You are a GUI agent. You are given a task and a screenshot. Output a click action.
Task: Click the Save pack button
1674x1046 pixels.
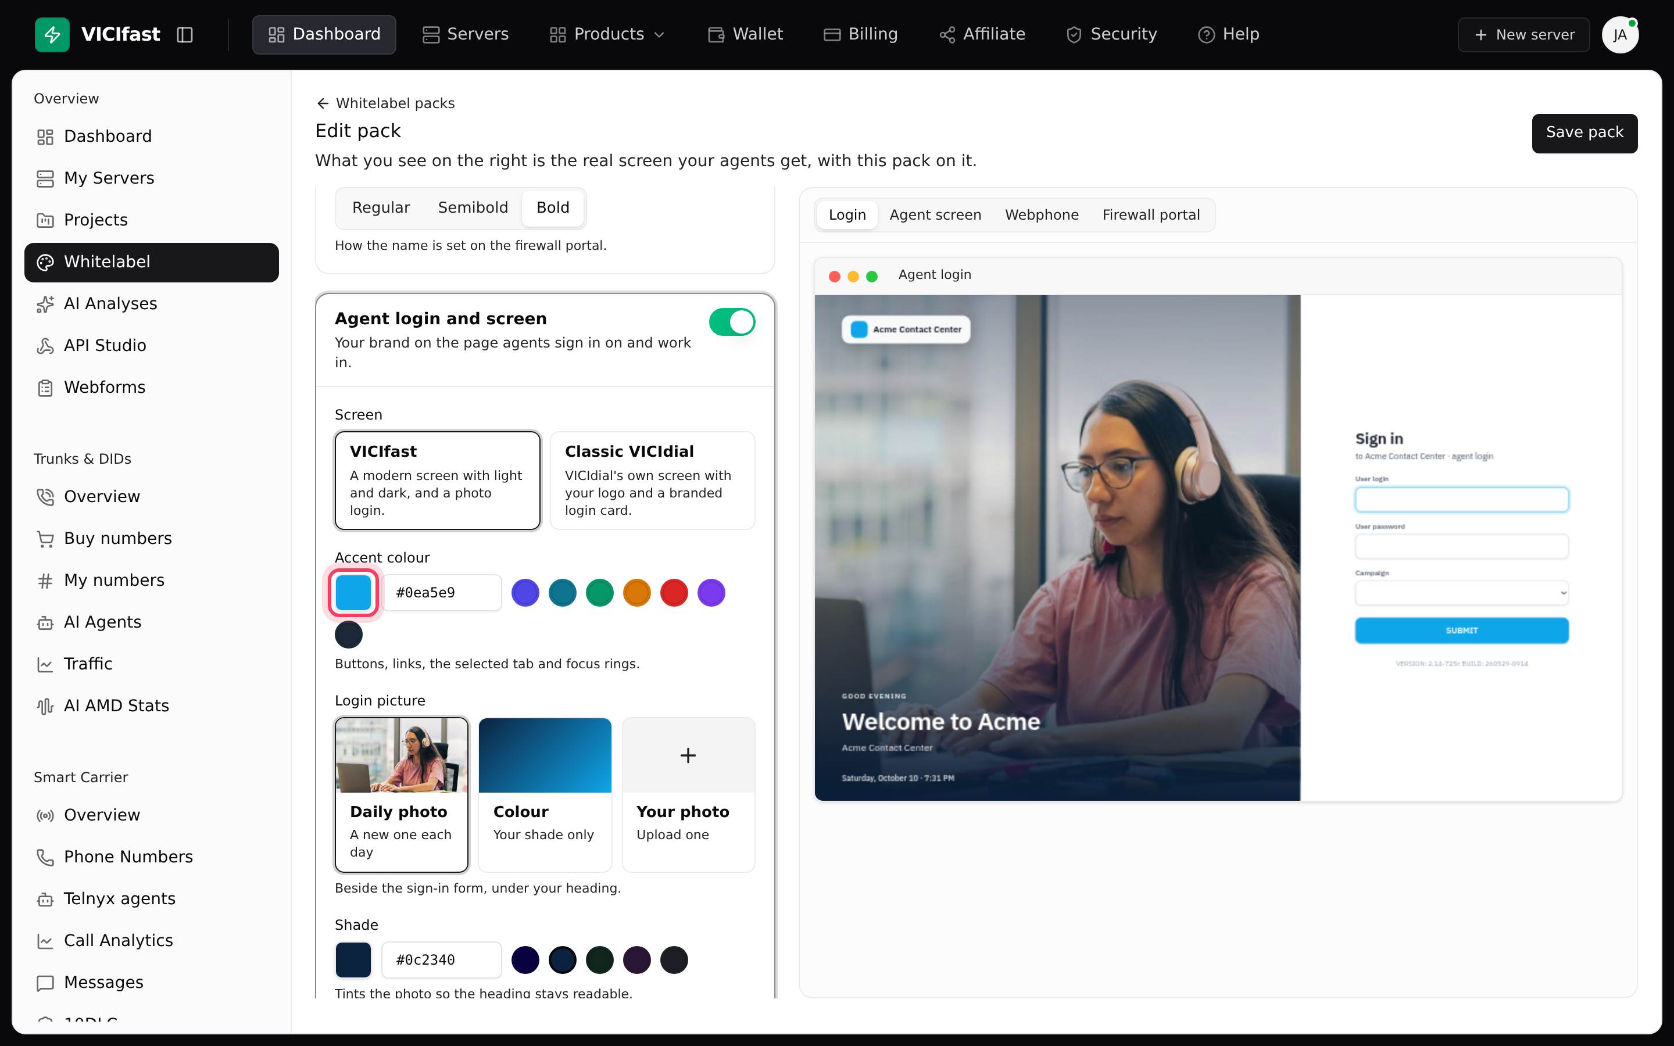point(1584,133)
